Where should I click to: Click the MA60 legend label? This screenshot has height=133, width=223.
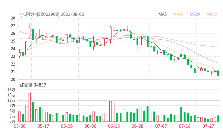[x=212, y=14]
